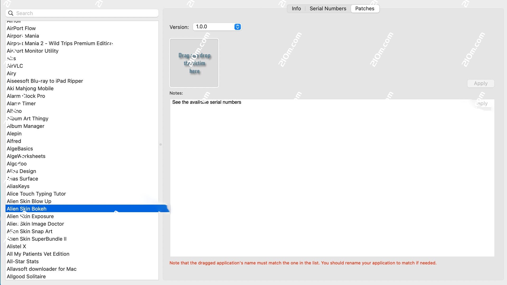Select 'All My Patients Vet Edition'
This screenshot has height=285, width=507.
click(82, 254)
